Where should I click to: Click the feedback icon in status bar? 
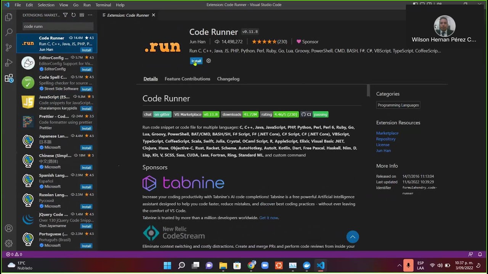[470, 254]
